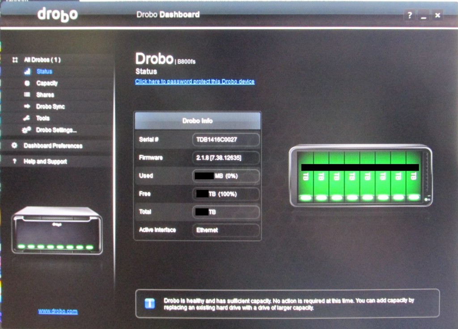458x329 pixels.
Task: Click the Total capacity value field
Action: point(226,212)
